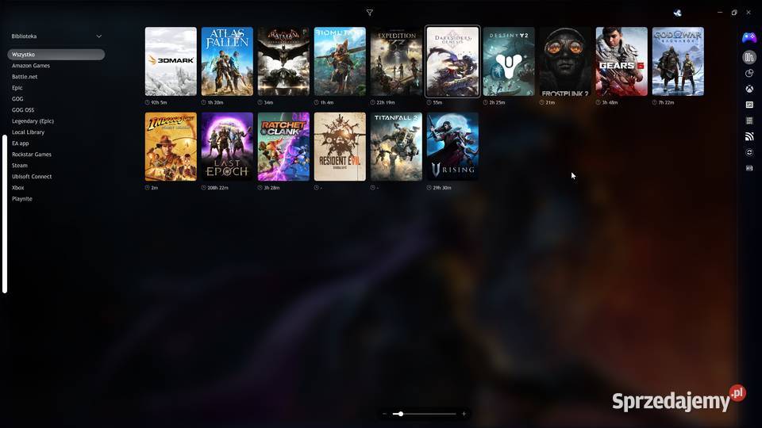
Task: Click the 92h 5m playtime under 3DMark
Action: pos(159,102)
